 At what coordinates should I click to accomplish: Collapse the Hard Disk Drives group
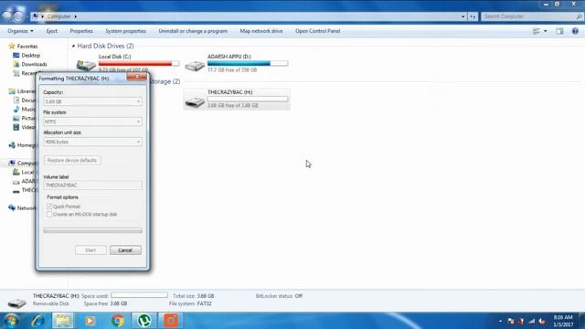(x=73, y=46)
